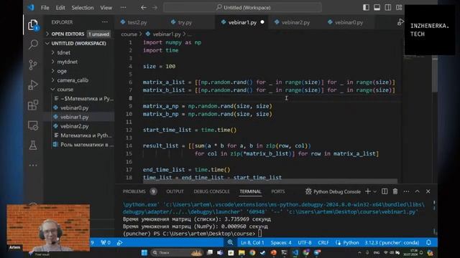Image resolution: width=460 pixels, height=258 pixels.
Task: Open the Remote Explorer view icon
Action: tap(33, 125)
